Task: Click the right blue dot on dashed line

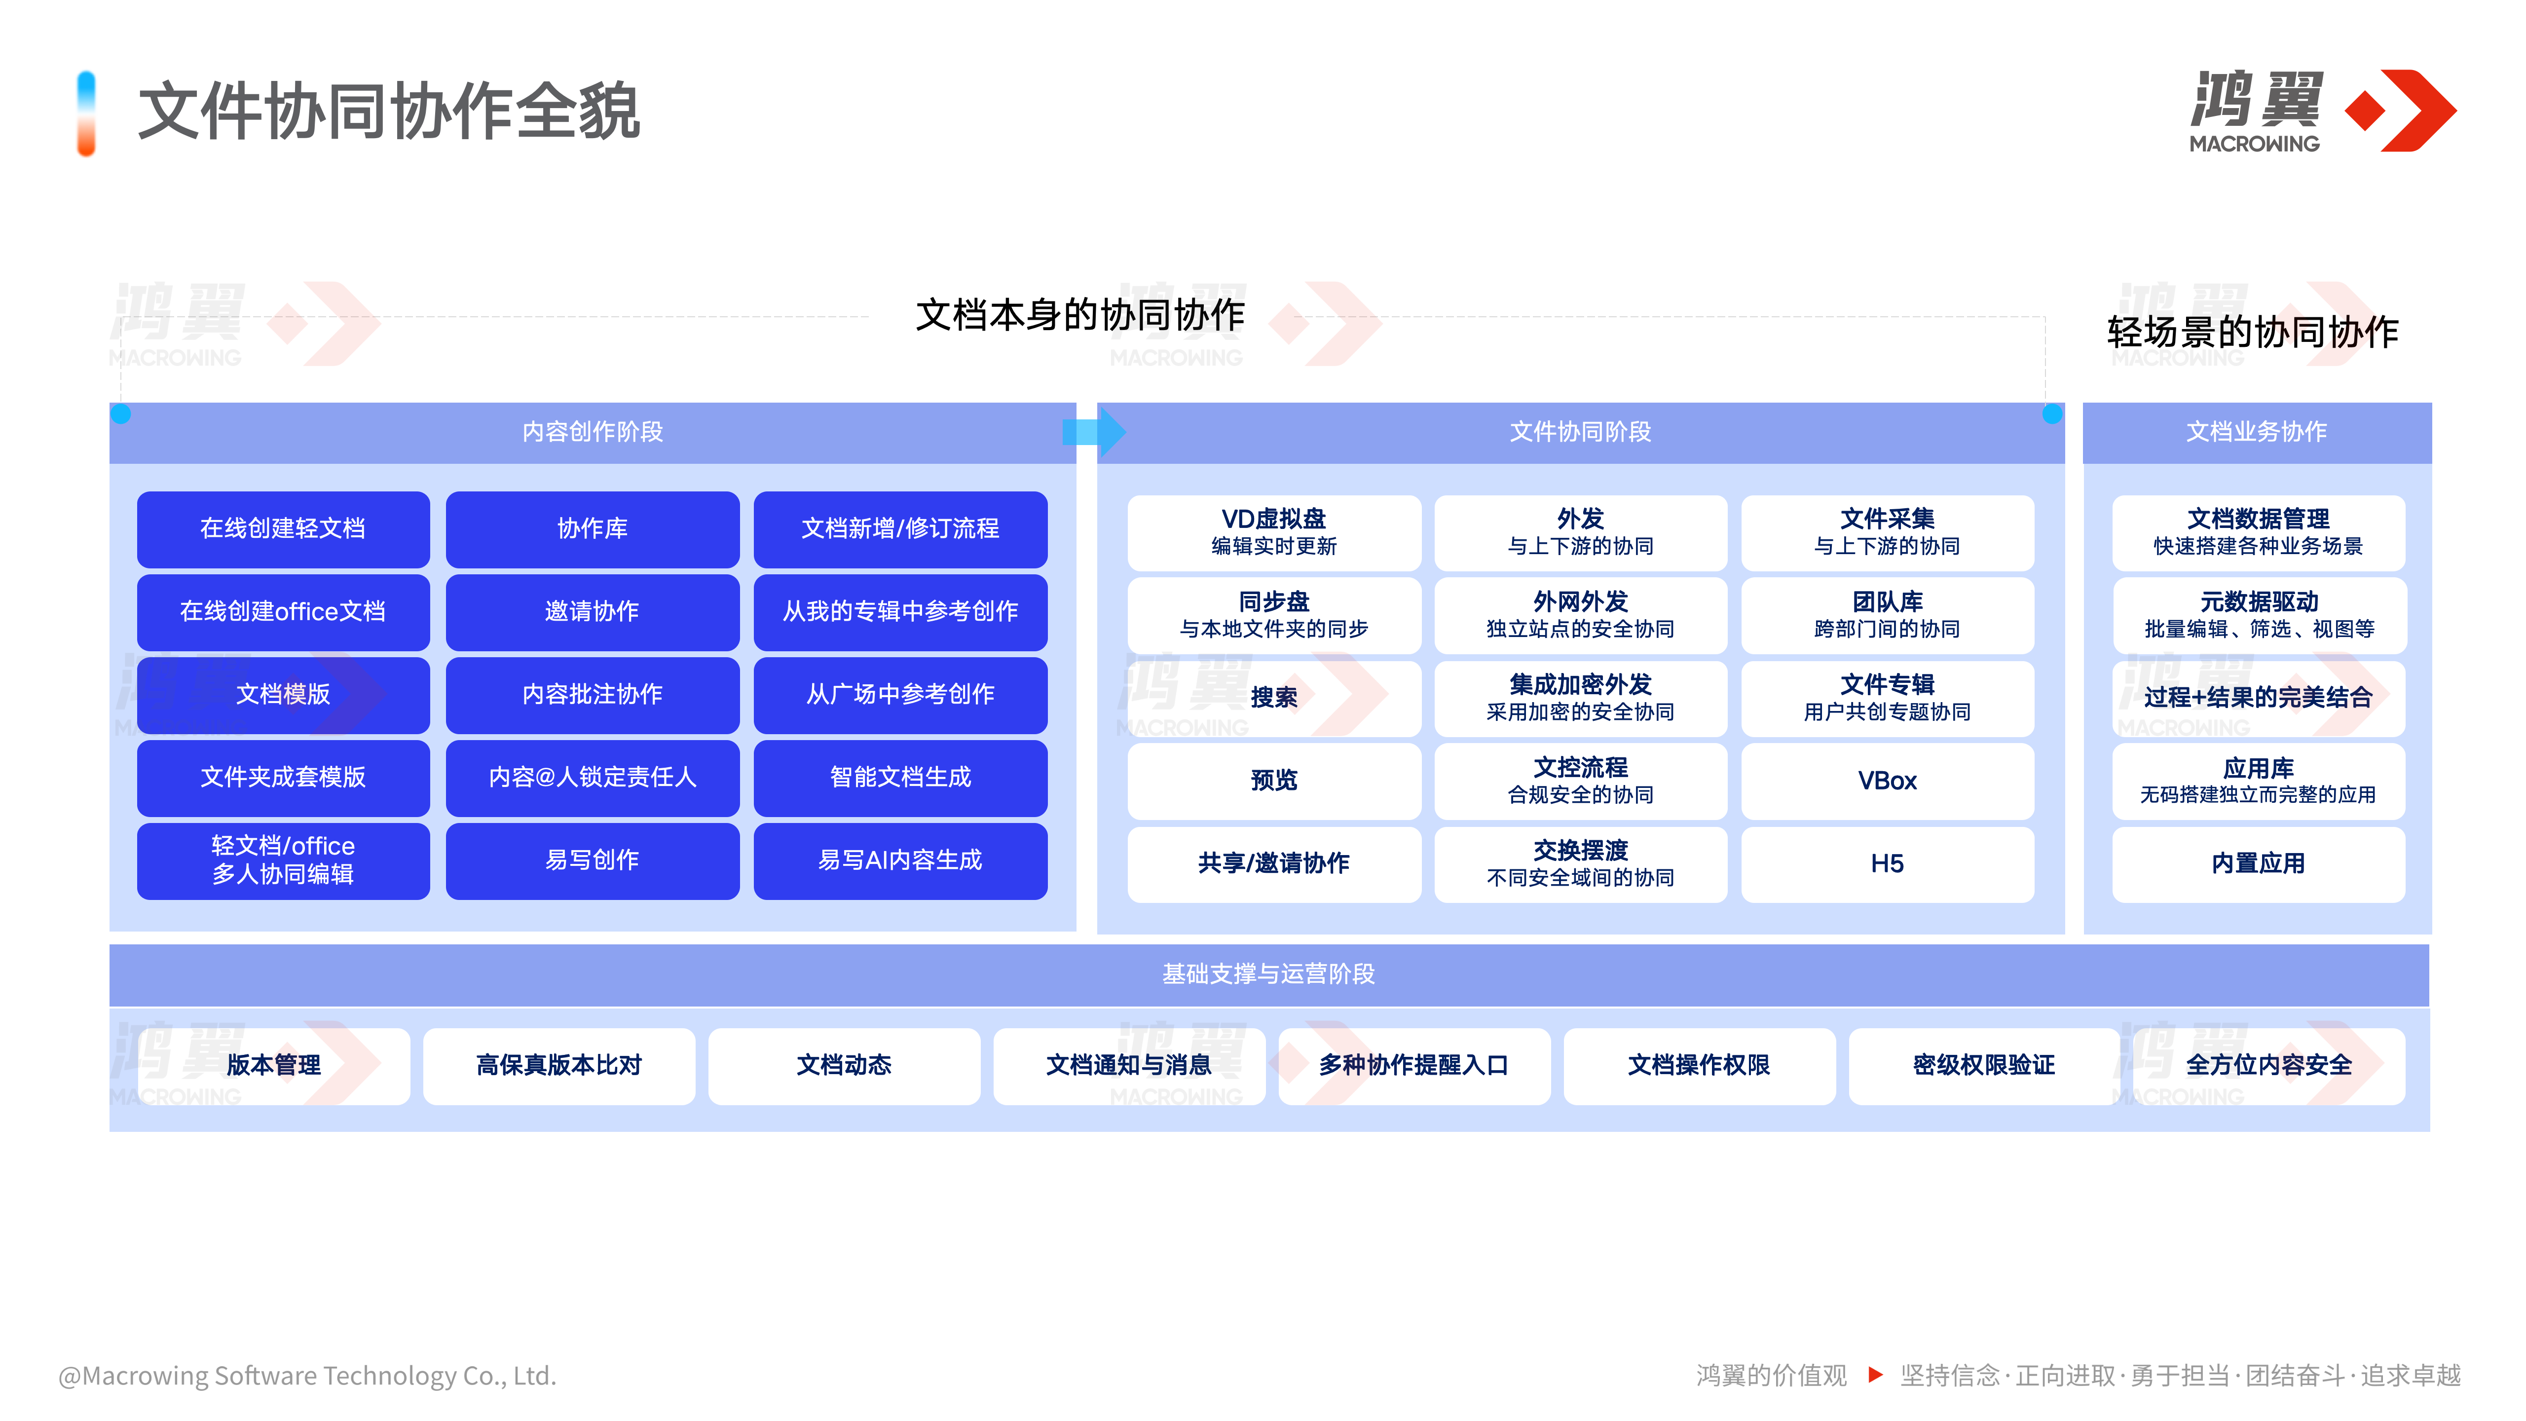Action: 2051,414
